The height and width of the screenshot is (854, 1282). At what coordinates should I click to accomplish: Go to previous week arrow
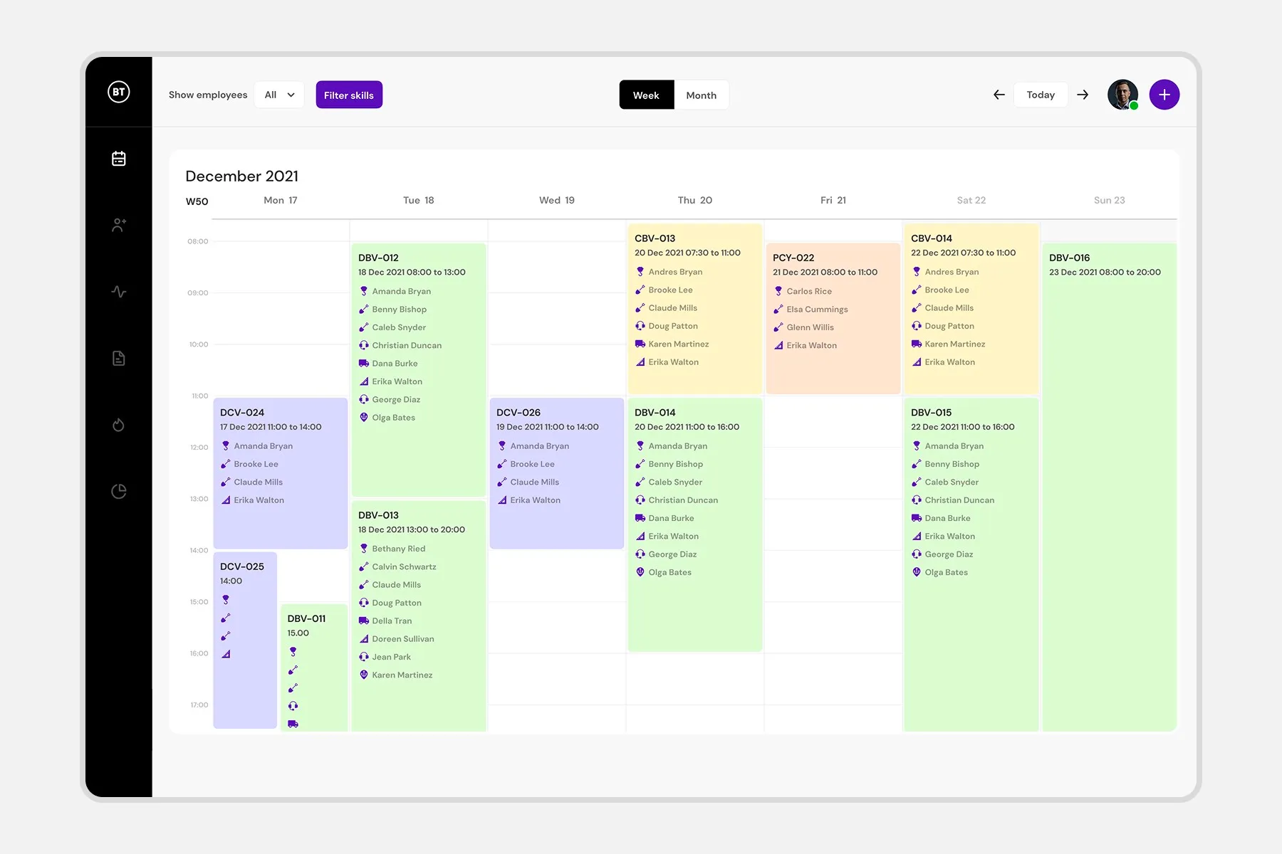(999, 95)
